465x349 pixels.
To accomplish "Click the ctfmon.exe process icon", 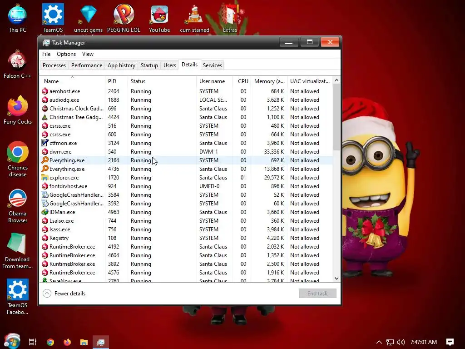I will click(x=45, y=143).
